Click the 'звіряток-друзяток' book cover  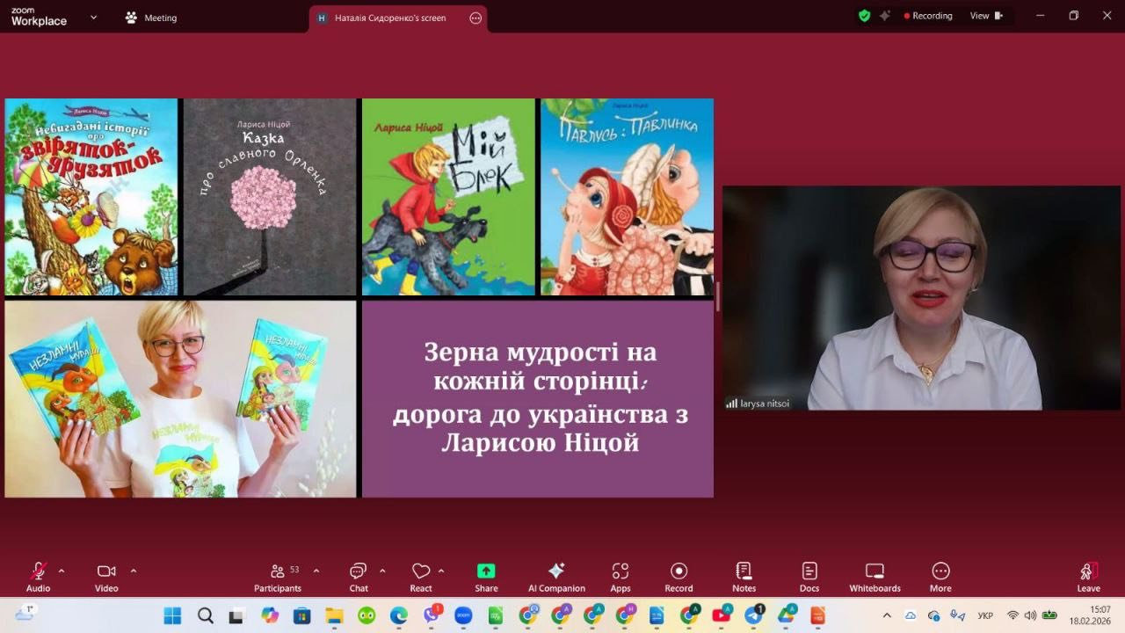91,197
